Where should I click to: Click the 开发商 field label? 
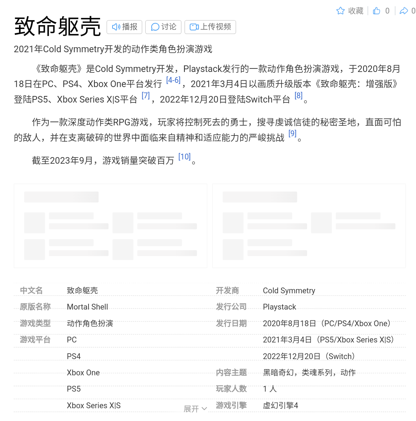(x=227, y=290)
